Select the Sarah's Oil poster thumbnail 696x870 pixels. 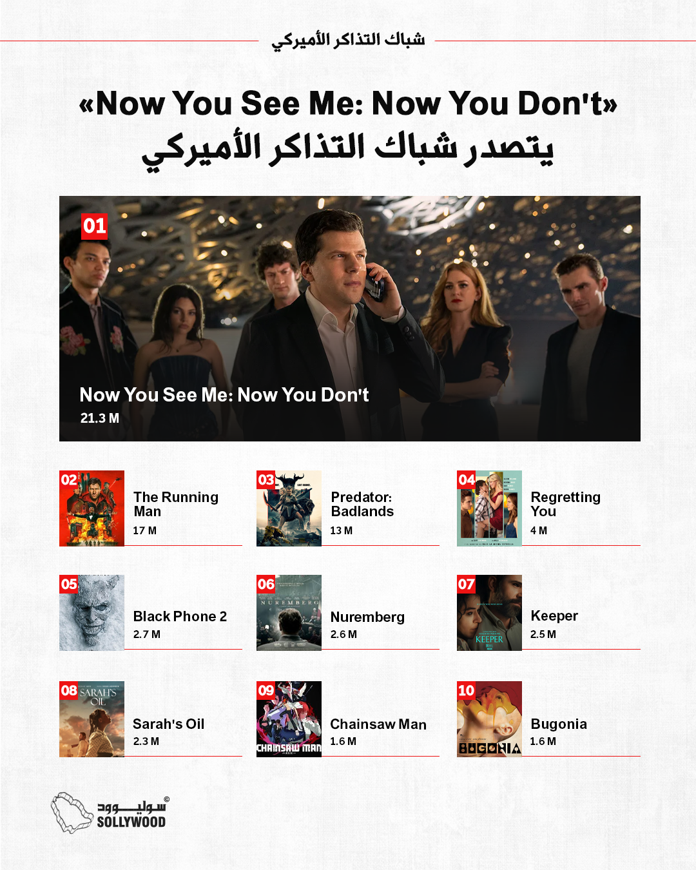coord(92,719)
